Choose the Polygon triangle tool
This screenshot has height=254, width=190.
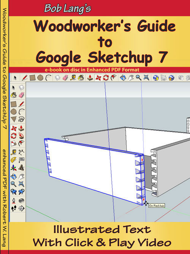(x=14, y=119)
